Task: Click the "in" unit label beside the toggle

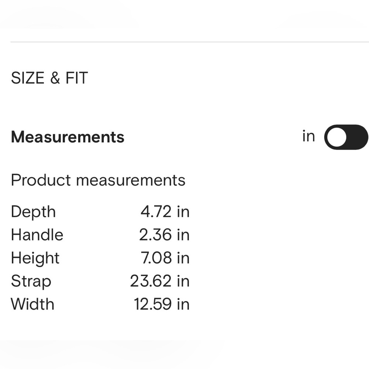Action: pos(308,136)
